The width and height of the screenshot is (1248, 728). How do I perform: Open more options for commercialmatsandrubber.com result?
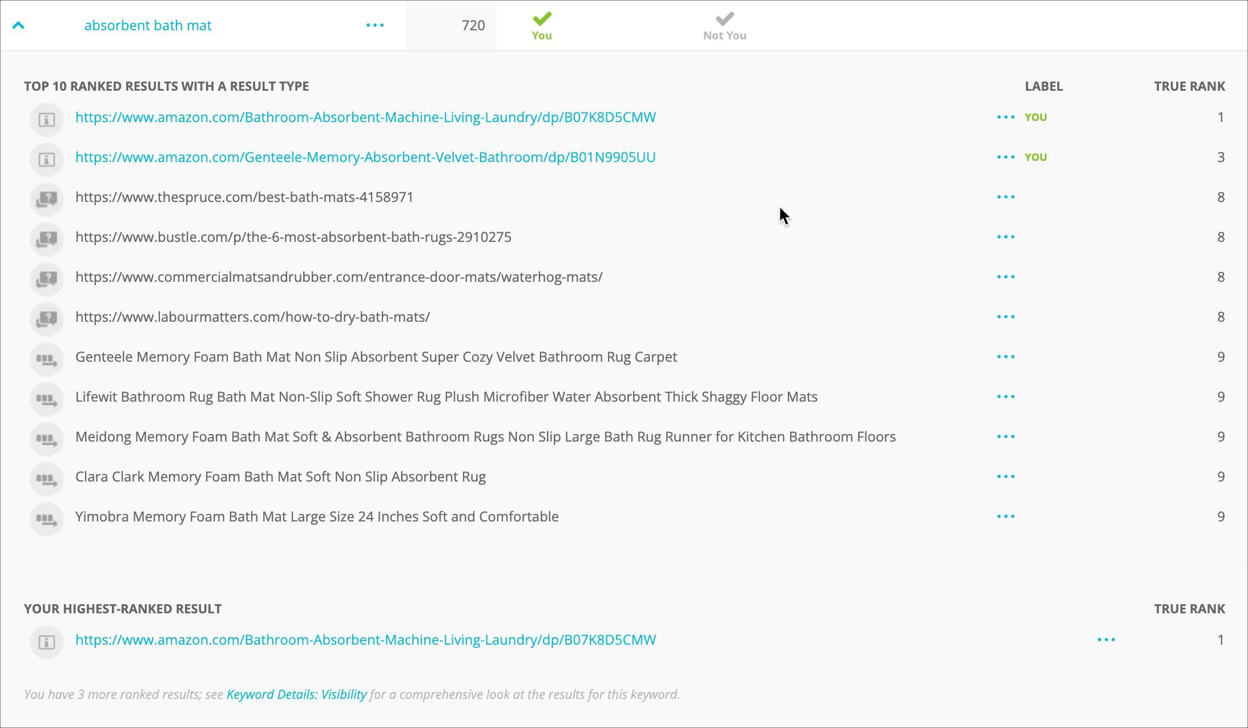click(x=1006, y=277)
